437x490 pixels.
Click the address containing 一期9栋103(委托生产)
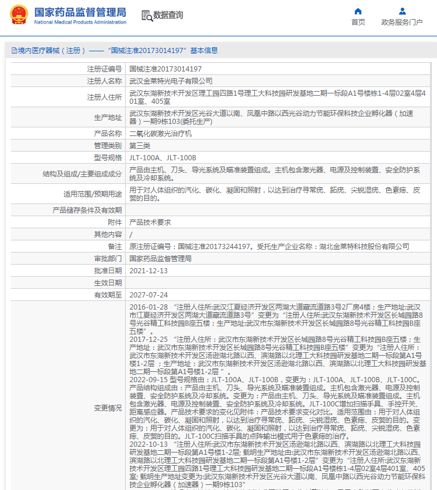pos(272,118)
